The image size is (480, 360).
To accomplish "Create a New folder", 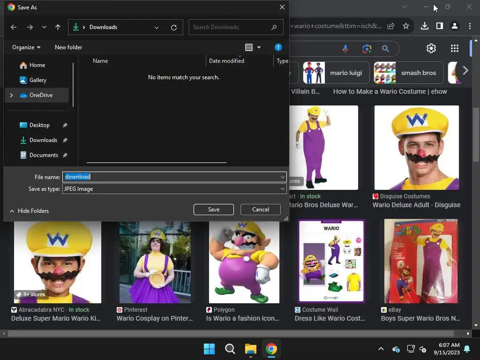I will pyautogui.click(x=68, y=47).
